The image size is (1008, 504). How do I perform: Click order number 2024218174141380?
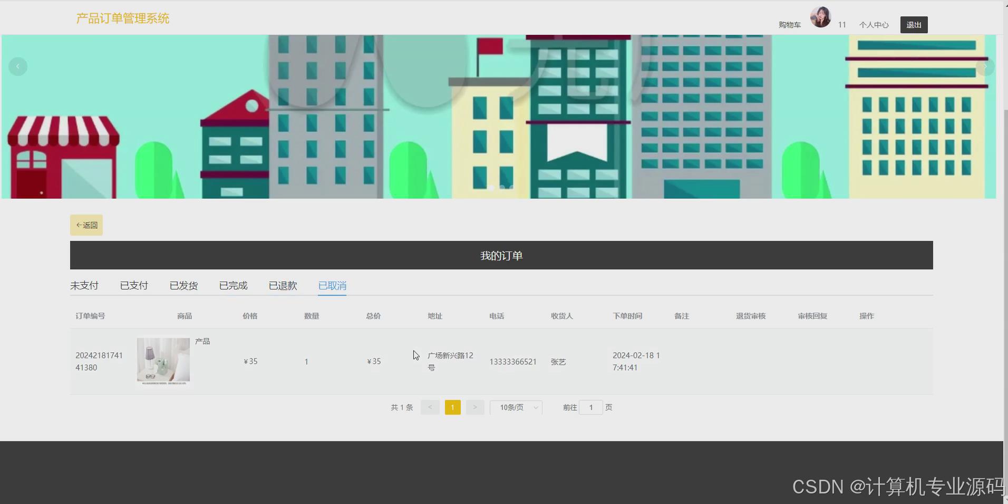(99, 361)
